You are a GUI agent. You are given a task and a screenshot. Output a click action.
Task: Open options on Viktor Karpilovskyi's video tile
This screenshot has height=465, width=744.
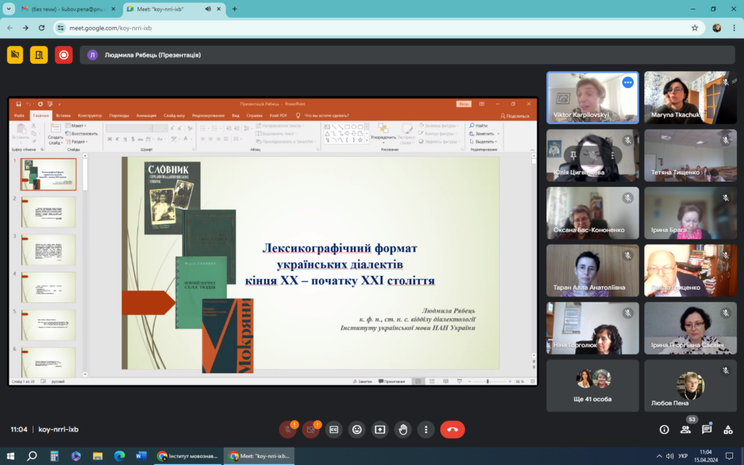(x=628, y=82)
